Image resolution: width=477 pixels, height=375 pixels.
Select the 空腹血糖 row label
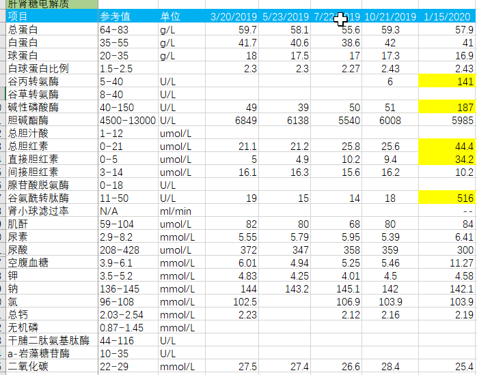pos(28,262)
